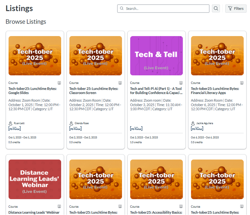Image resolution: width=250 pixels, height=215 pixels.
Task: Click the person icon beside Ryan Lett
Action: click(10, 123)
